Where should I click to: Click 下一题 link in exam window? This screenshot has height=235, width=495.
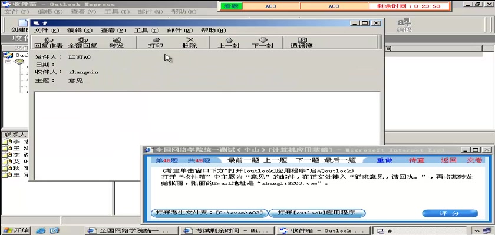click(308, 160)
